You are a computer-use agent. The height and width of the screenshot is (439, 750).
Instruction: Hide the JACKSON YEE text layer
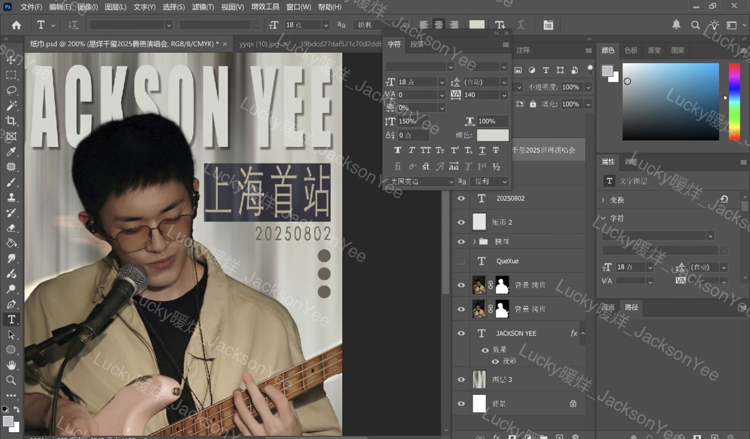click(x=461, y=333)
